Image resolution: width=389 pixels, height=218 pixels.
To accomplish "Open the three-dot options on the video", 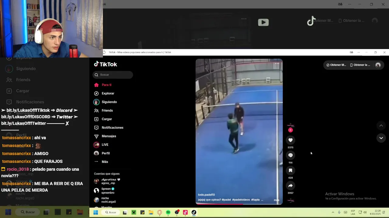I will (x=277, y=64).
